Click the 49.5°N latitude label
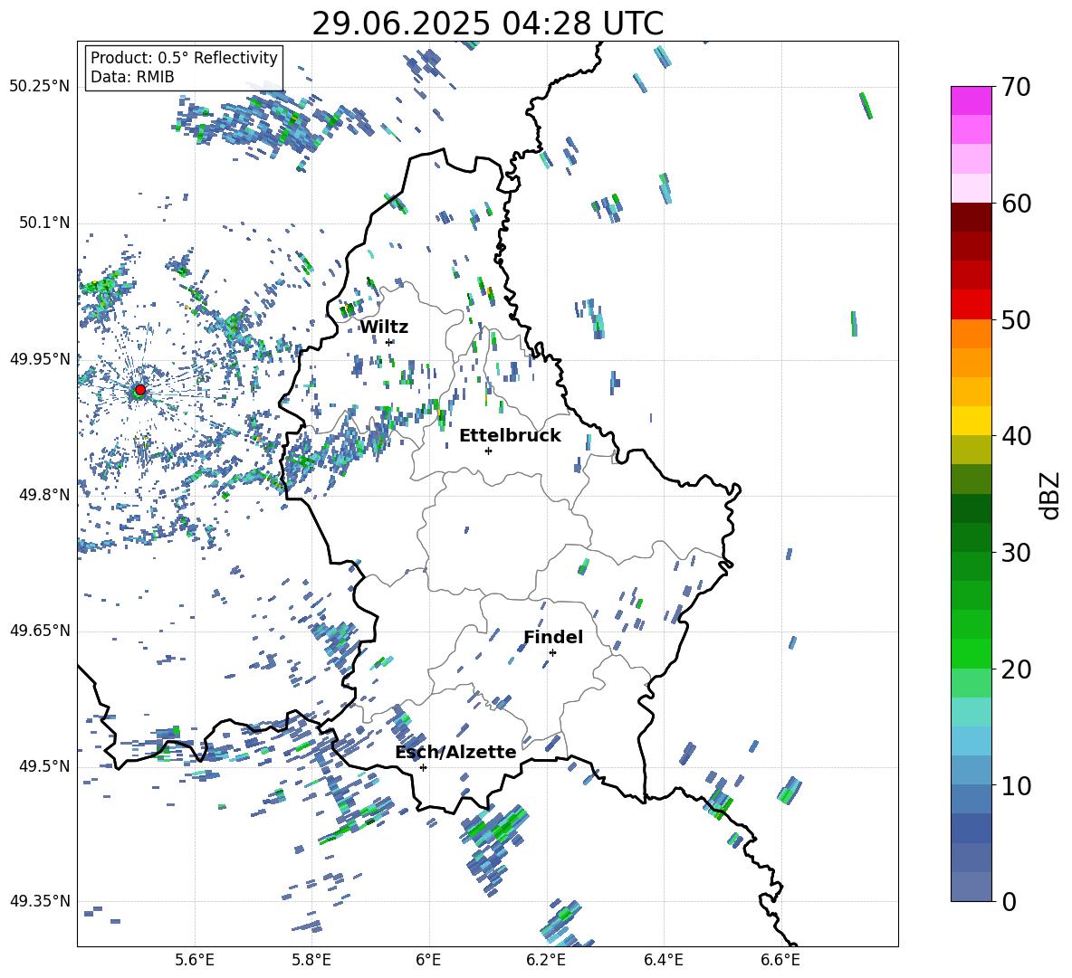Screen dimensions: 1072x978 pyautogui.click(x=44, y=766)
